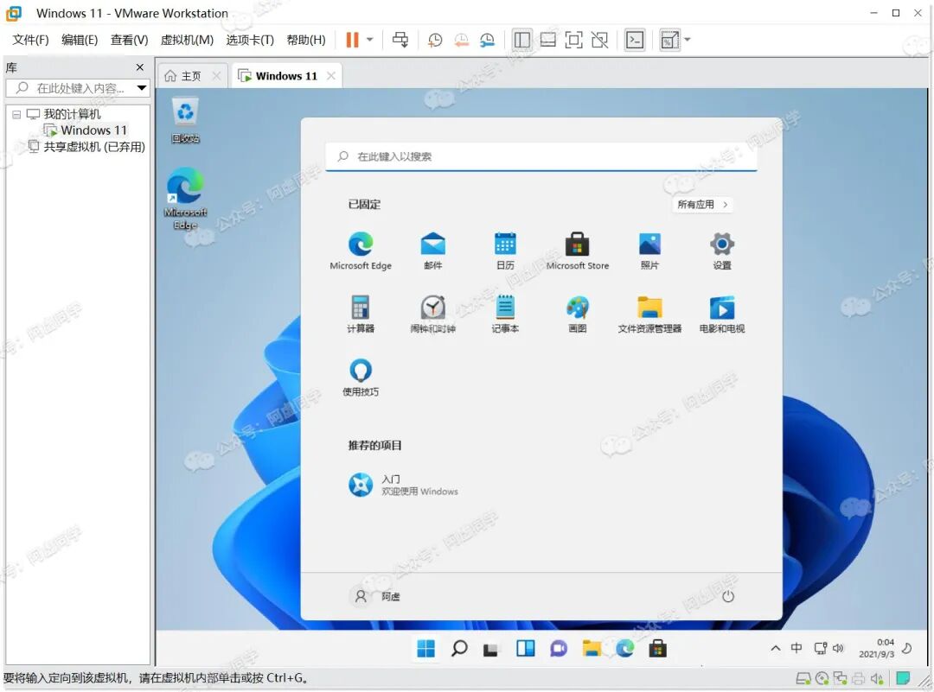Click the Start menu power button

click(x=728, y=596)
